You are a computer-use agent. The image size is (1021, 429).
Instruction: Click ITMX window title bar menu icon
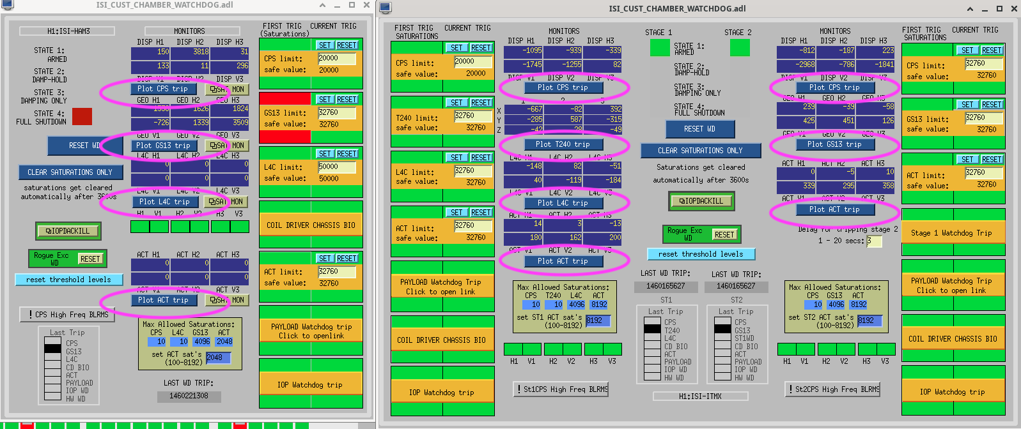(x=385, y=8)
